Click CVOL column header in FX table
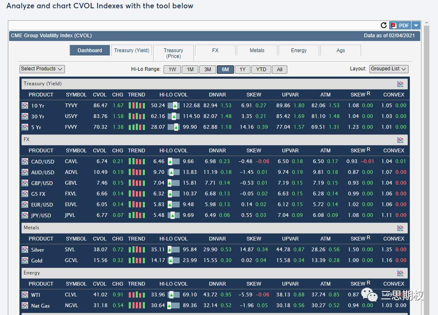 (x=99, y=151)
